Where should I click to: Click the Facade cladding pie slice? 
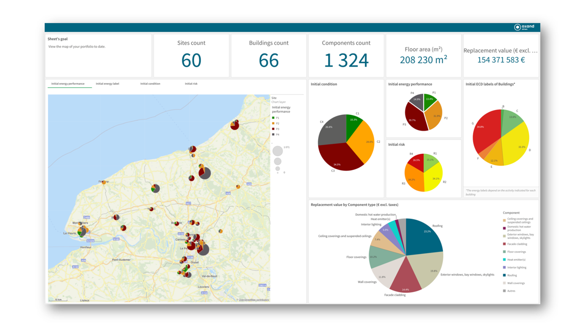coord(405,278)
